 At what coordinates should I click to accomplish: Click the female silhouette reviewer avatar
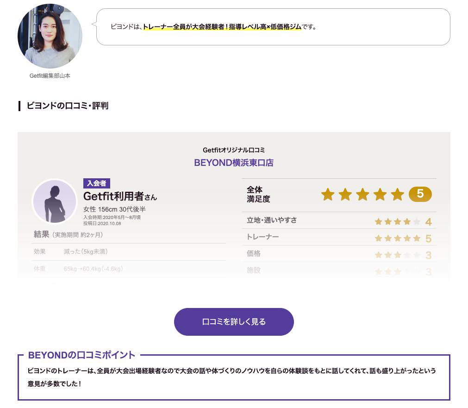coord(54,201)
